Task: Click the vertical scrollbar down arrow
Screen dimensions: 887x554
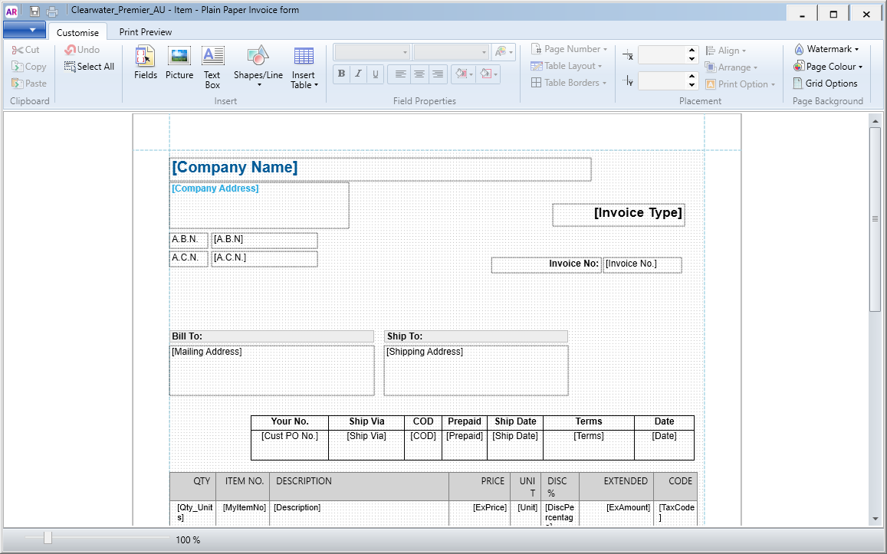Action: click(876, 519)
